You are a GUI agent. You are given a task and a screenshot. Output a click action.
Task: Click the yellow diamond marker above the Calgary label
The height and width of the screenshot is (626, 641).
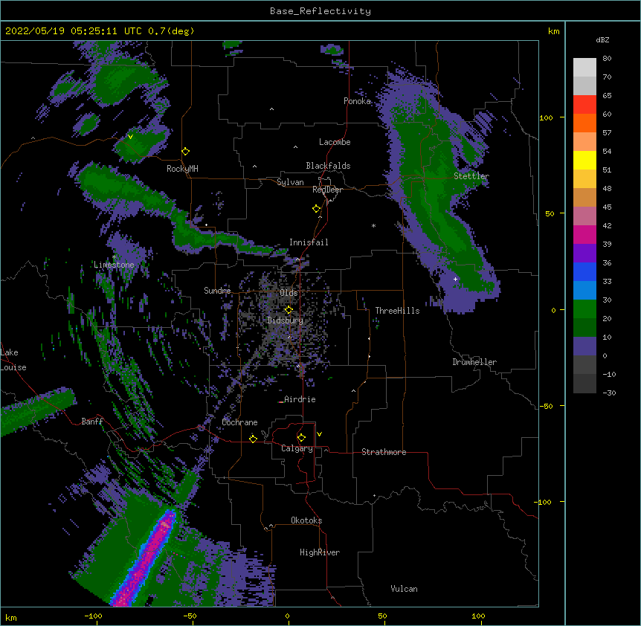[x=301, y=438]
